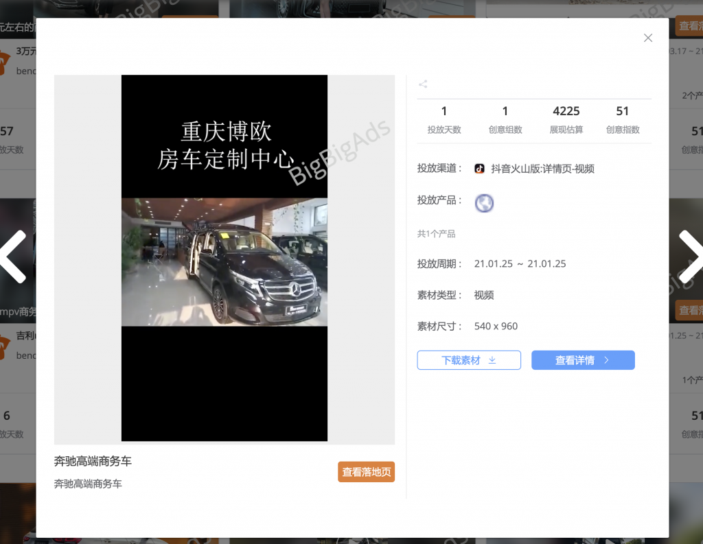Click the share icon above stats
Screen dimensions: 703x544
pyautogui.click(x=423, y=84)
